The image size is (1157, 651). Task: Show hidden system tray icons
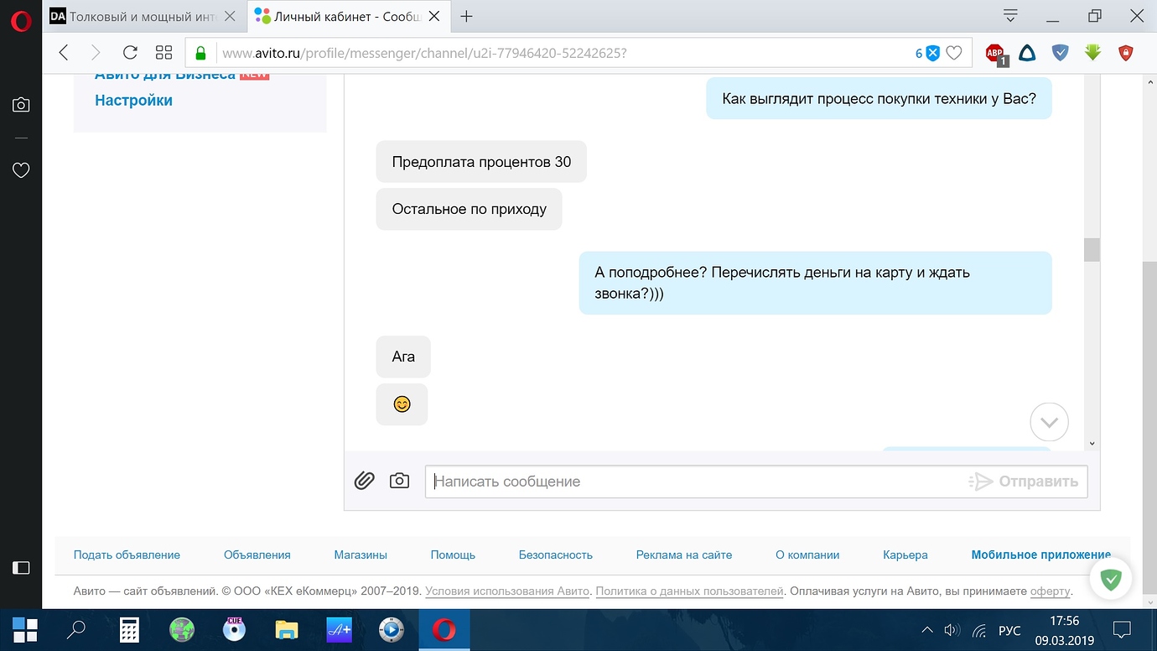tap(926, 629)
